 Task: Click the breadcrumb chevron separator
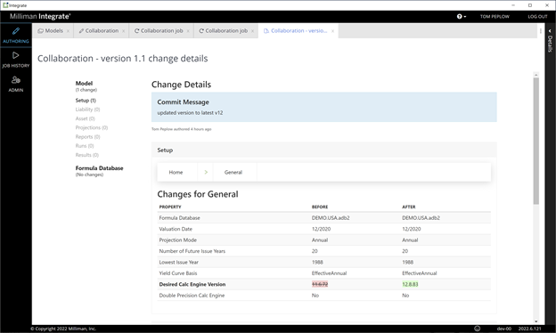206,172
